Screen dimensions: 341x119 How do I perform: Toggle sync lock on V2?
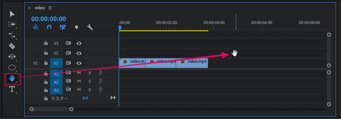[x=68, y=53]
